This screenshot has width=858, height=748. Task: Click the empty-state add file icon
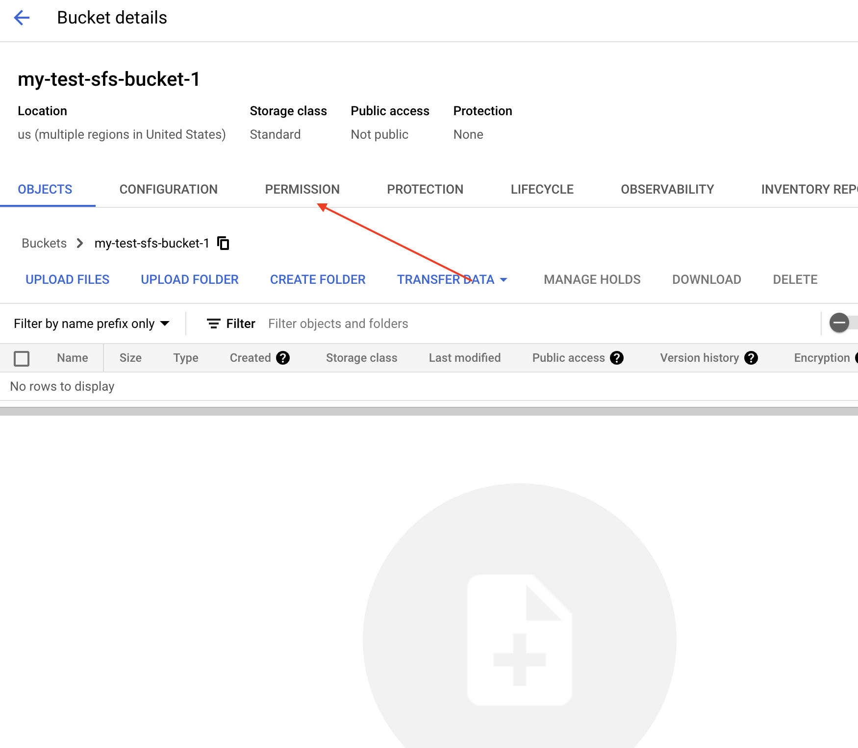pyautogui.click(x=519, y=640)
